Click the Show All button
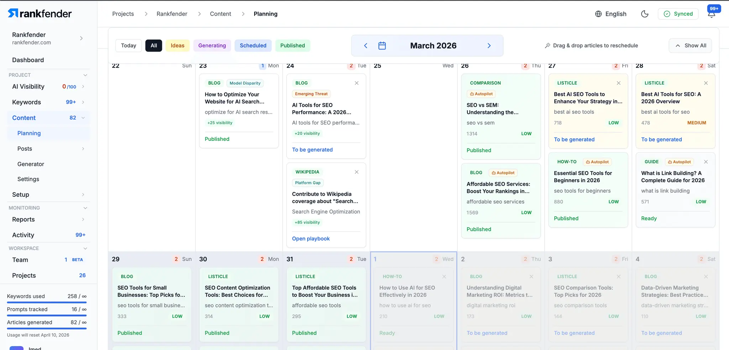 tap(691, 46)
